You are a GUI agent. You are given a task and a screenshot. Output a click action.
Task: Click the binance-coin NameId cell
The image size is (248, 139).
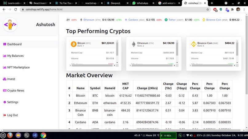tap(110, 113)
